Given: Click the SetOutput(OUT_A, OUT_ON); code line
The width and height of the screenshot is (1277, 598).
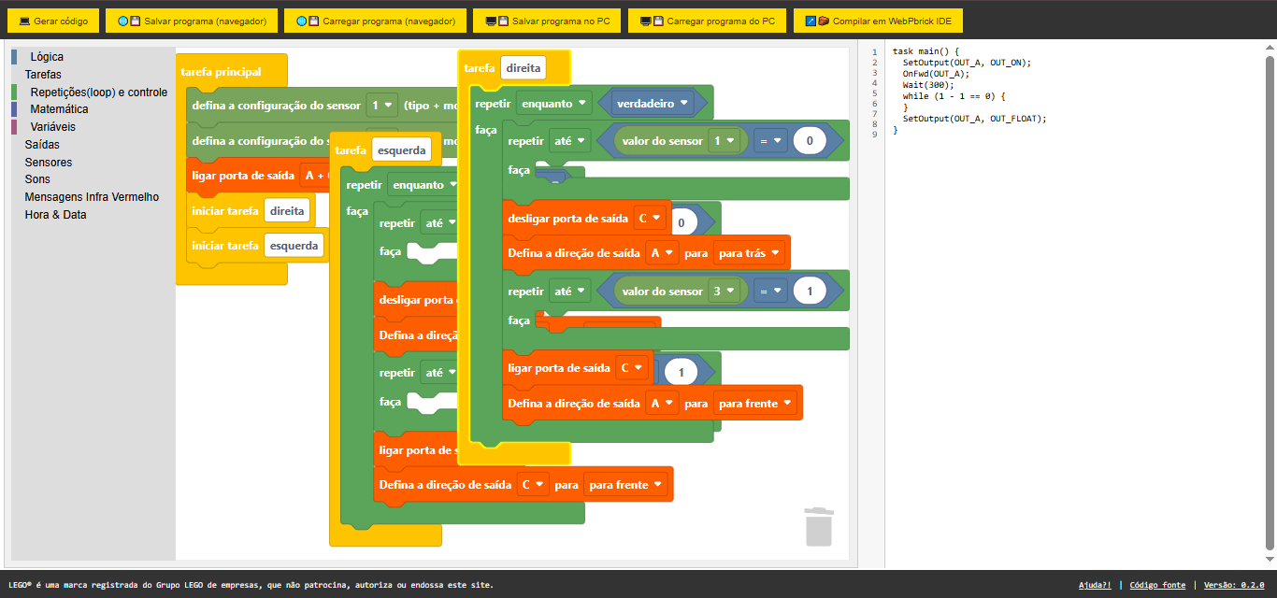Looking at the screenshot, I should 967,63.
